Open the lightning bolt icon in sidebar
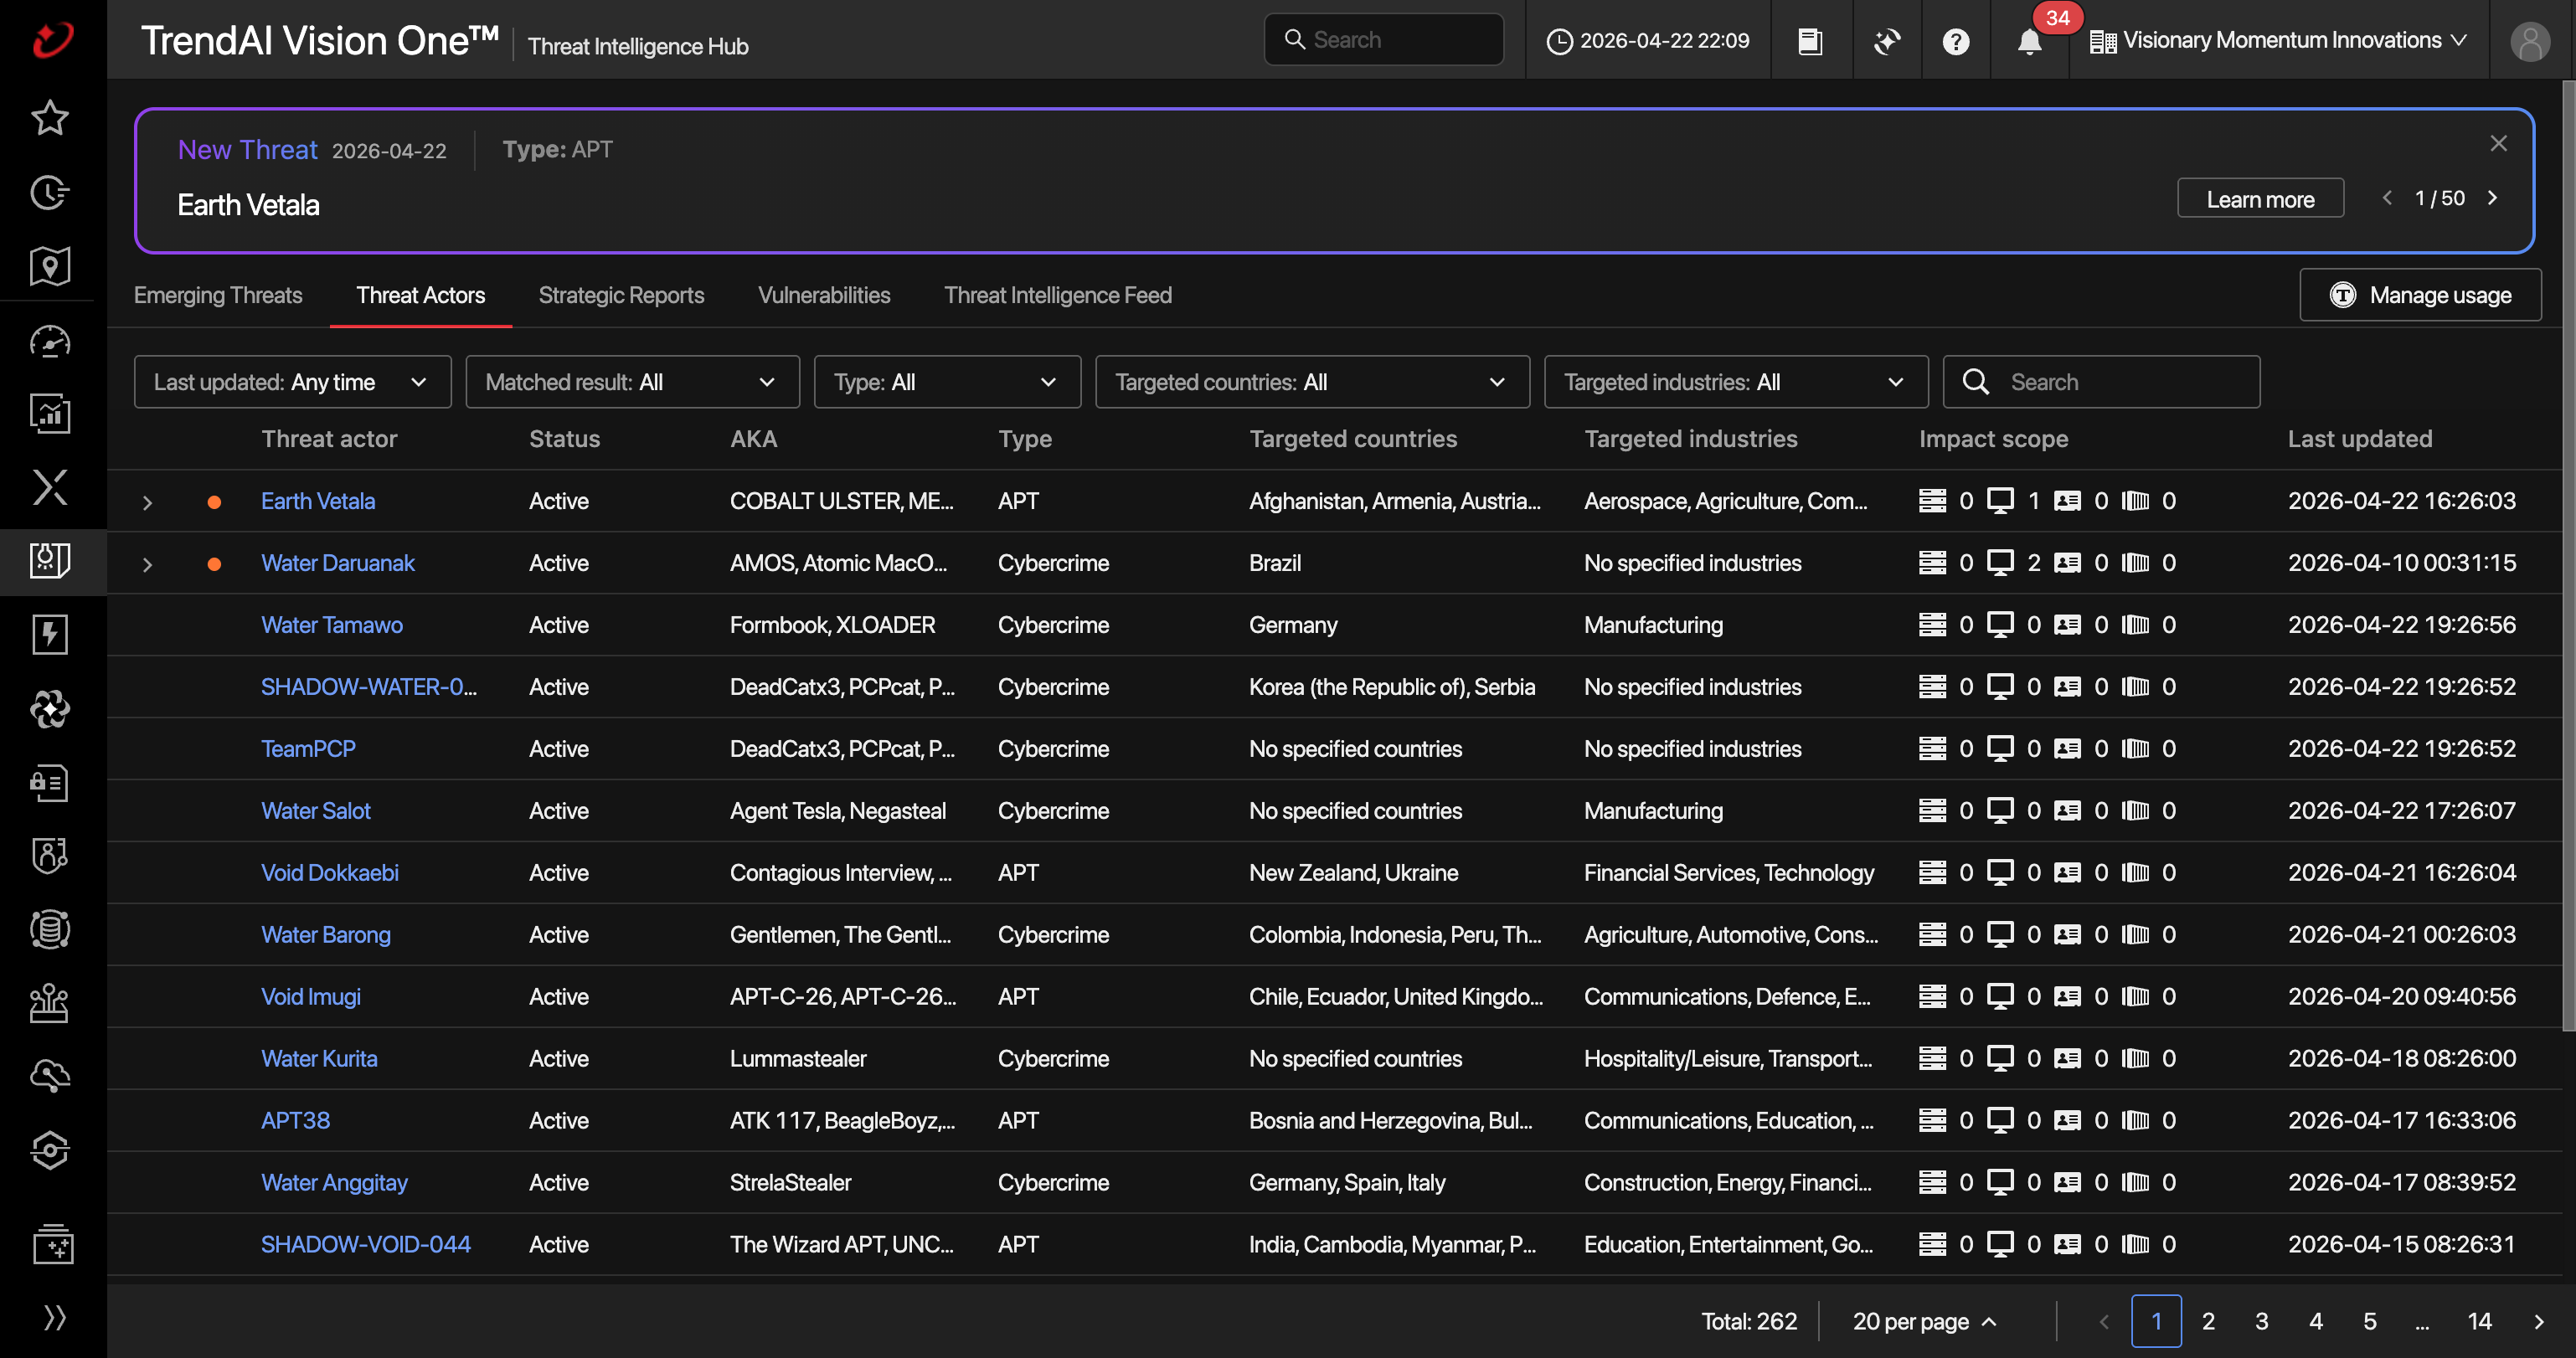This screenshot has height=1358, width=2576. (50, 635)
